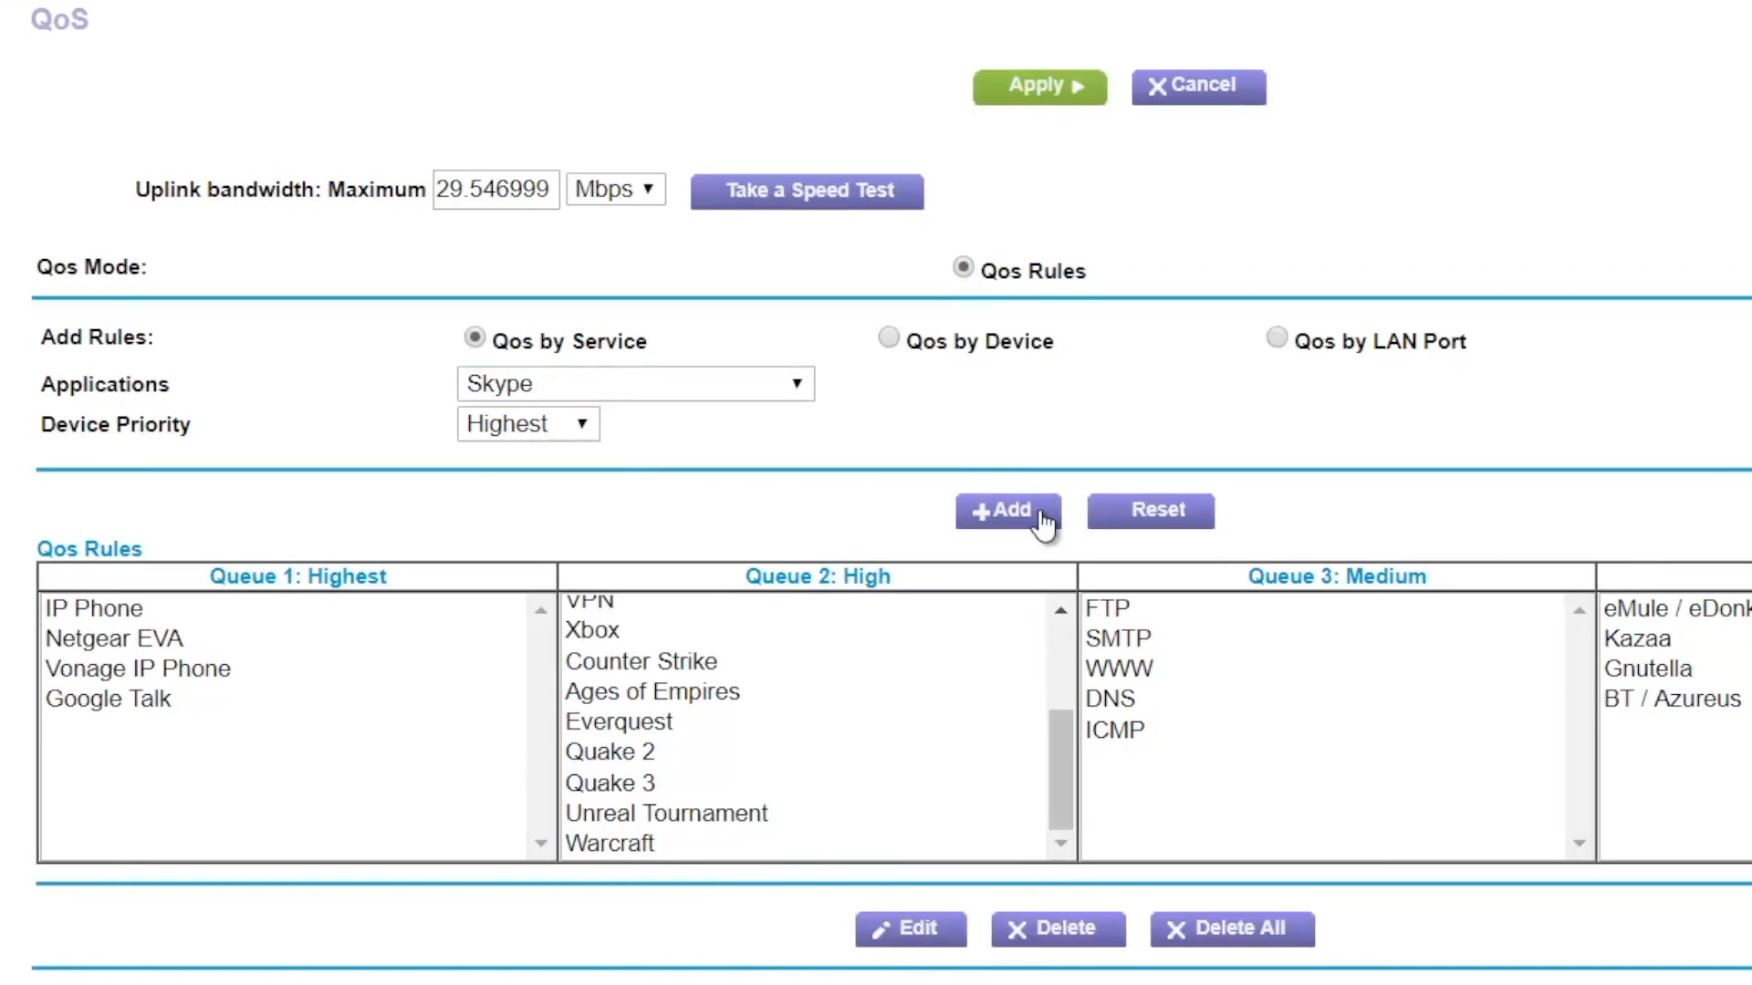
Task: Click the Delete button with X icon
Action: (1058, 928)
